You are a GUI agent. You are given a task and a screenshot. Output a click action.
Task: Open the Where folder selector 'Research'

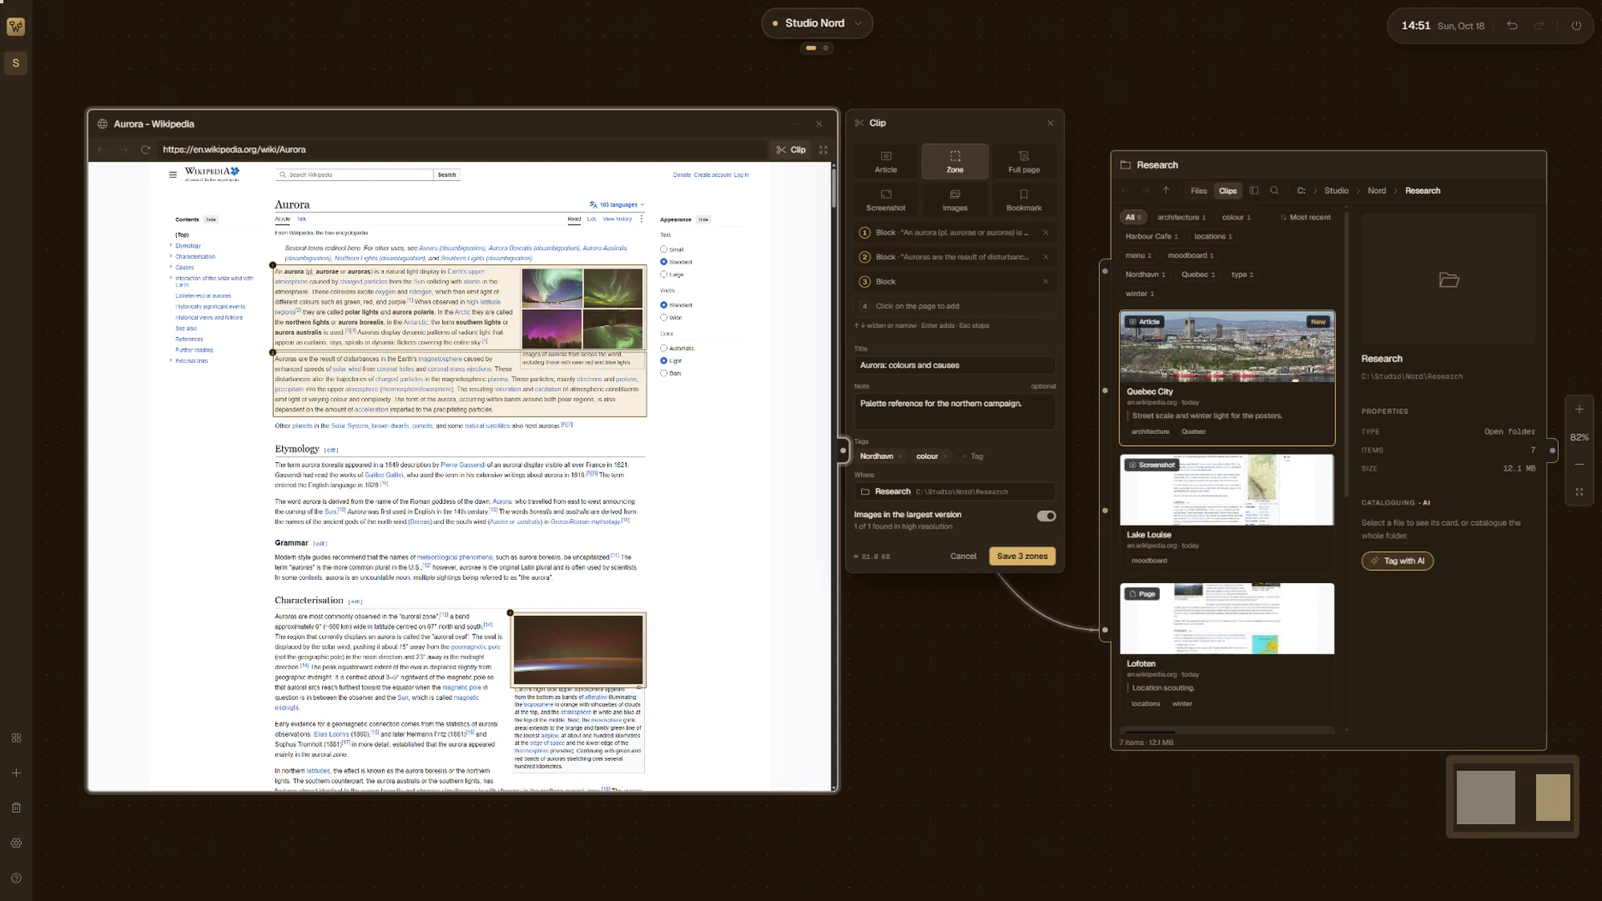click(955, 492)
